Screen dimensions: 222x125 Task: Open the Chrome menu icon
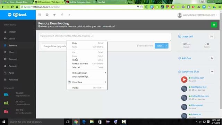click(x=220, y=7)
